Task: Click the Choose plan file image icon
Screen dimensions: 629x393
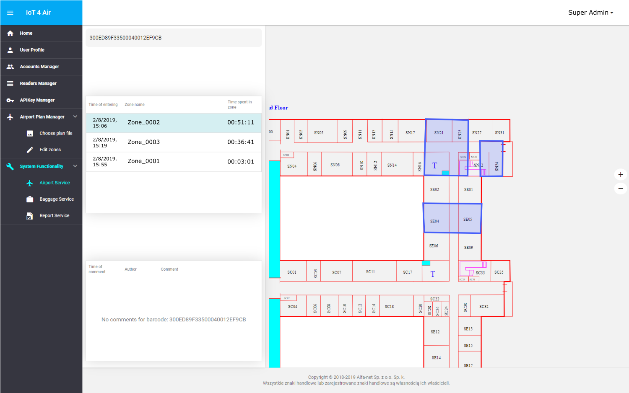Action: coord(29,133)
